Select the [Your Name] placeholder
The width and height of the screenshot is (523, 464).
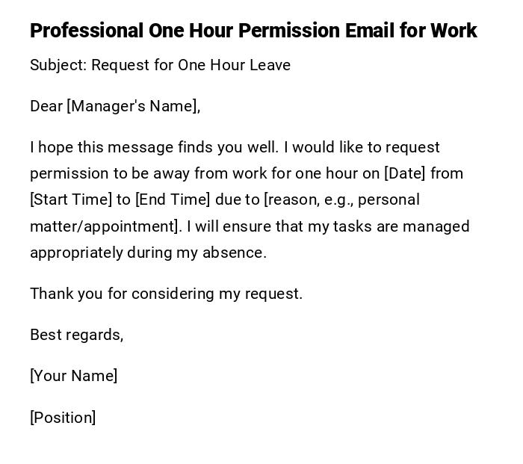pos(73,376)
